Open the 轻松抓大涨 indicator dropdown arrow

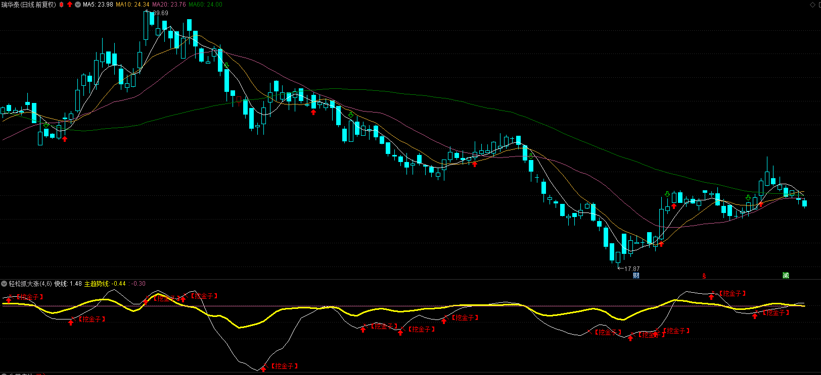pos(4,284)
